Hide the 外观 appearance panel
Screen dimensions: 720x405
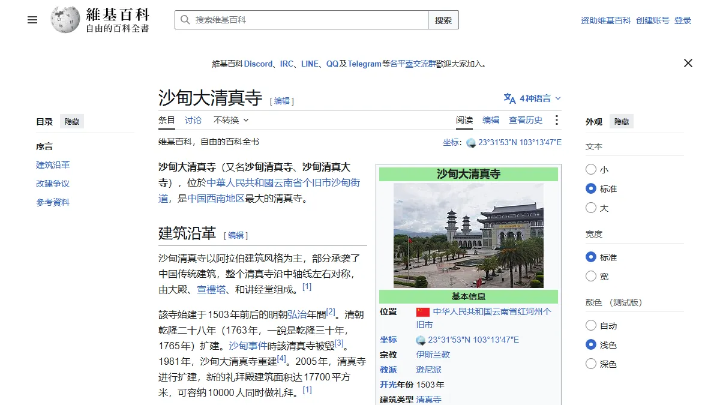tap(622, 122)
